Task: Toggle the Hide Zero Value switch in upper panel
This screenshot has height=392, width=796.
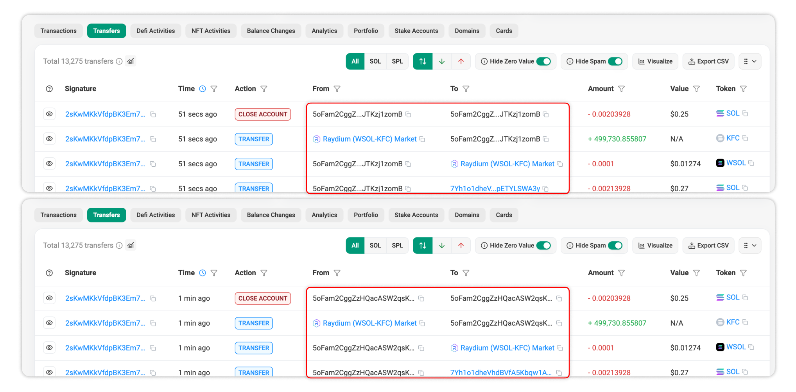Action: (x=543, y=61)
